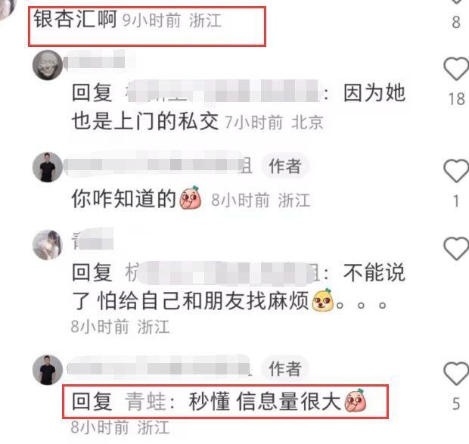Like the comment with 18 likes
469x444 pixels.
tap(456, 69)
